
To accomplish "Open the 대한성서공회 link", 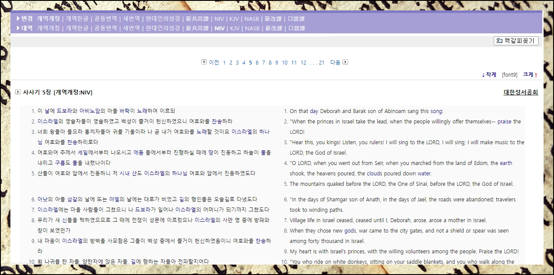I will 521,92.
